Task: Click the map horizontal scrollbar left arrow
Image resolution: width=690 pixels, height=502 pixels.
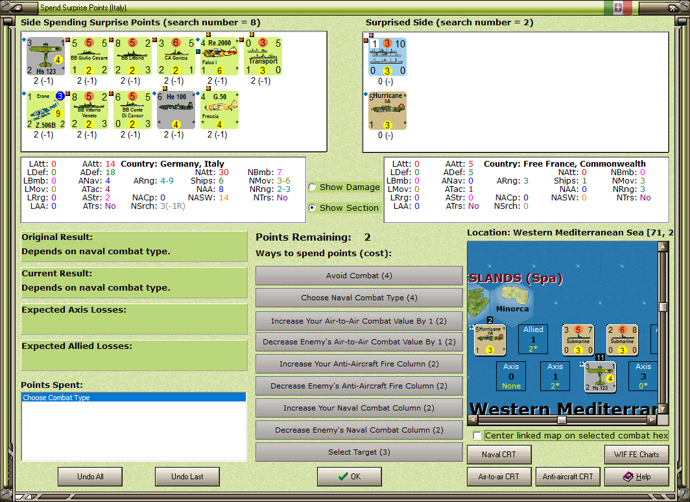Action: (473, 420)
